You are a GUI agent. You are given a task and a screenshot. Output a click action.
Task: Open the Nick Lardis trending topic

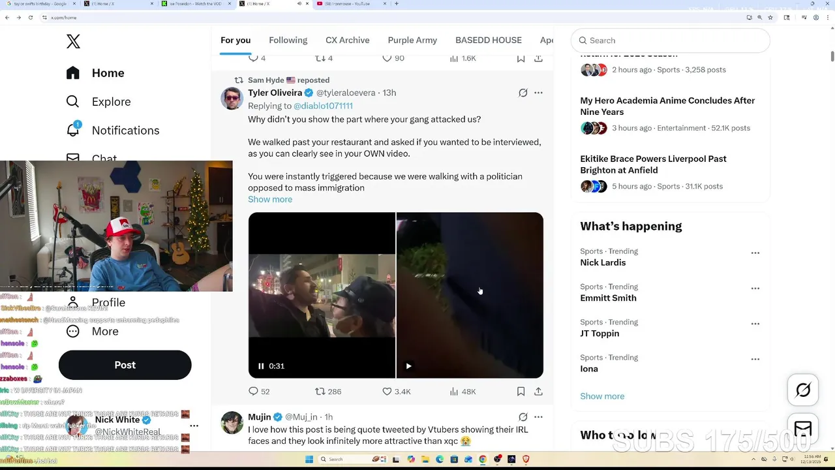click(603, 262)
